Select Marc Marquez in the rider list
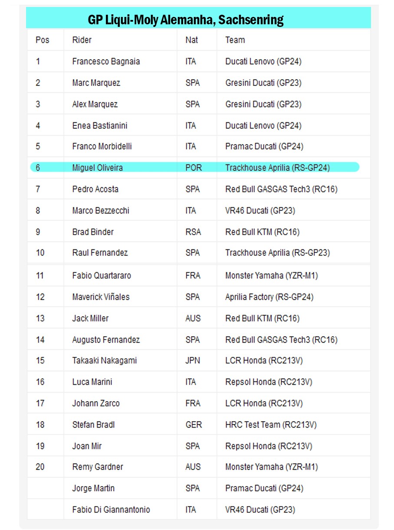The width and height of the screenshot is (394, 530). [x=96, y=83]
